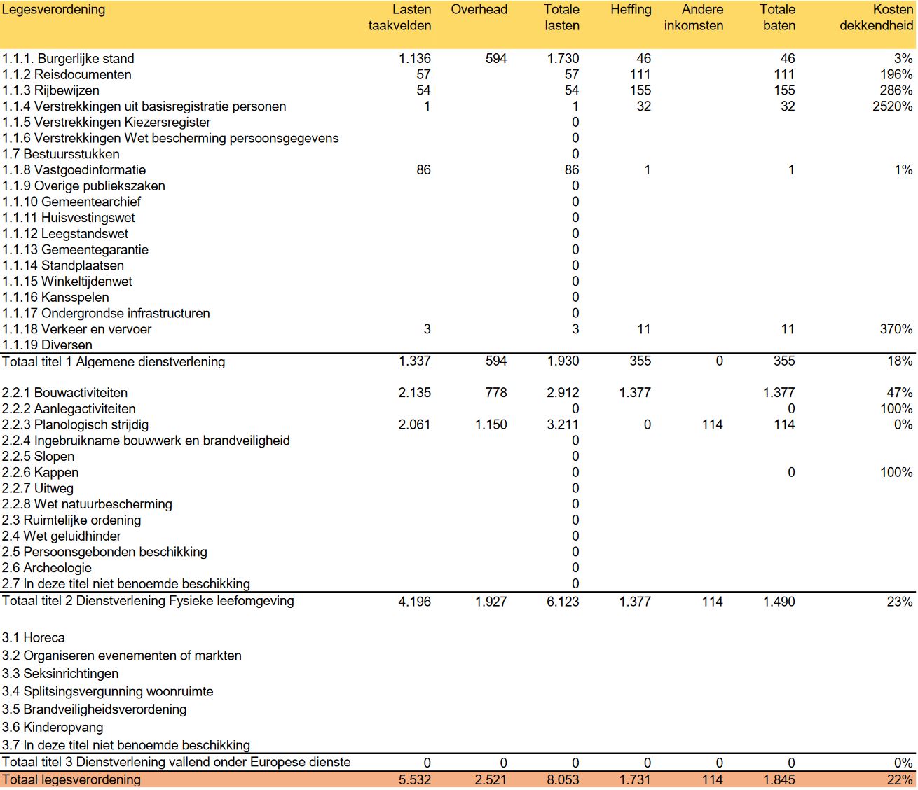The width and height of the screenshot is (918, 790).
Task: Click the 18% total for titel 1
Action: pos(900,361)
